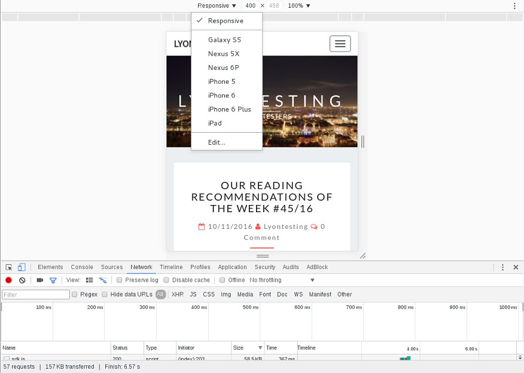Open Edit... in device menu
The width and height of the screenshot is (524, 373).
tap(227, 142)
